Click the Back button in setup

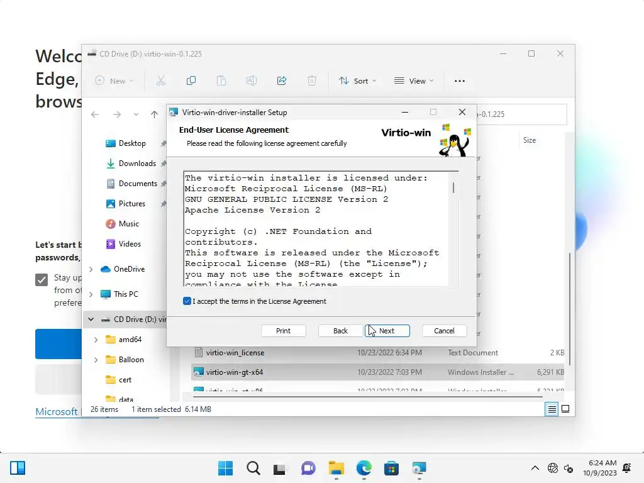pyautogui.click(x=340, y=331)
